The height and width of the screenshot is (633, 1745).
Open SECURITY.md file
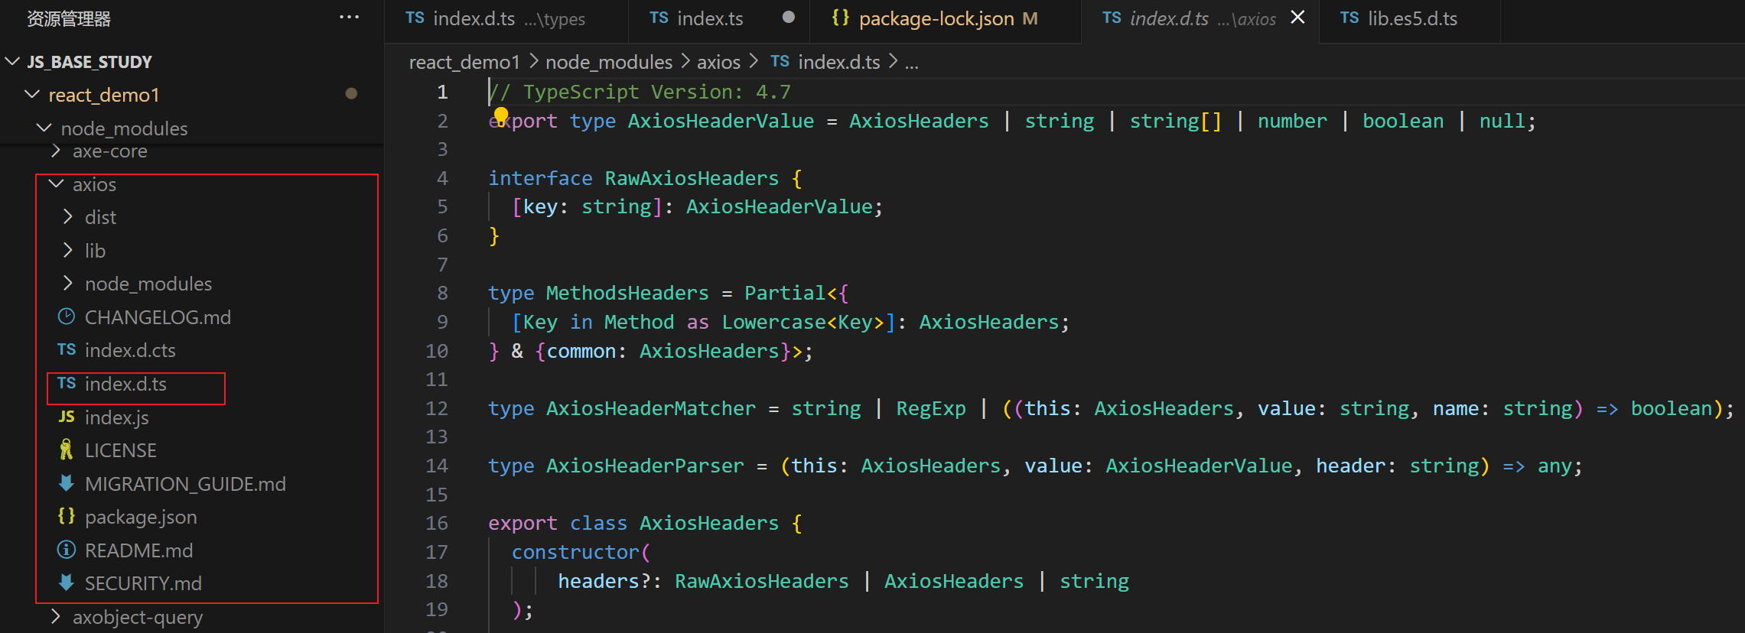tap(143, 583)
